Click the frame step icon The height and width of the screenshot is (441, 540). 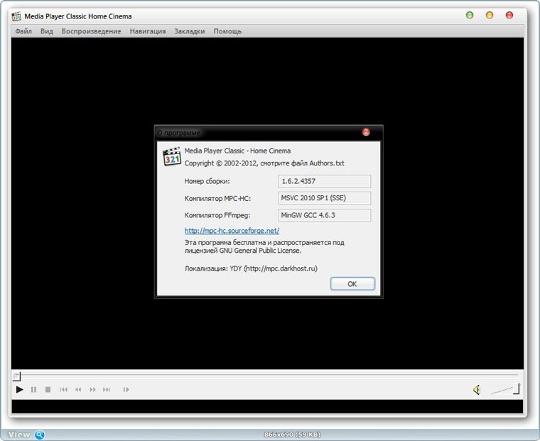pos(126,389)
